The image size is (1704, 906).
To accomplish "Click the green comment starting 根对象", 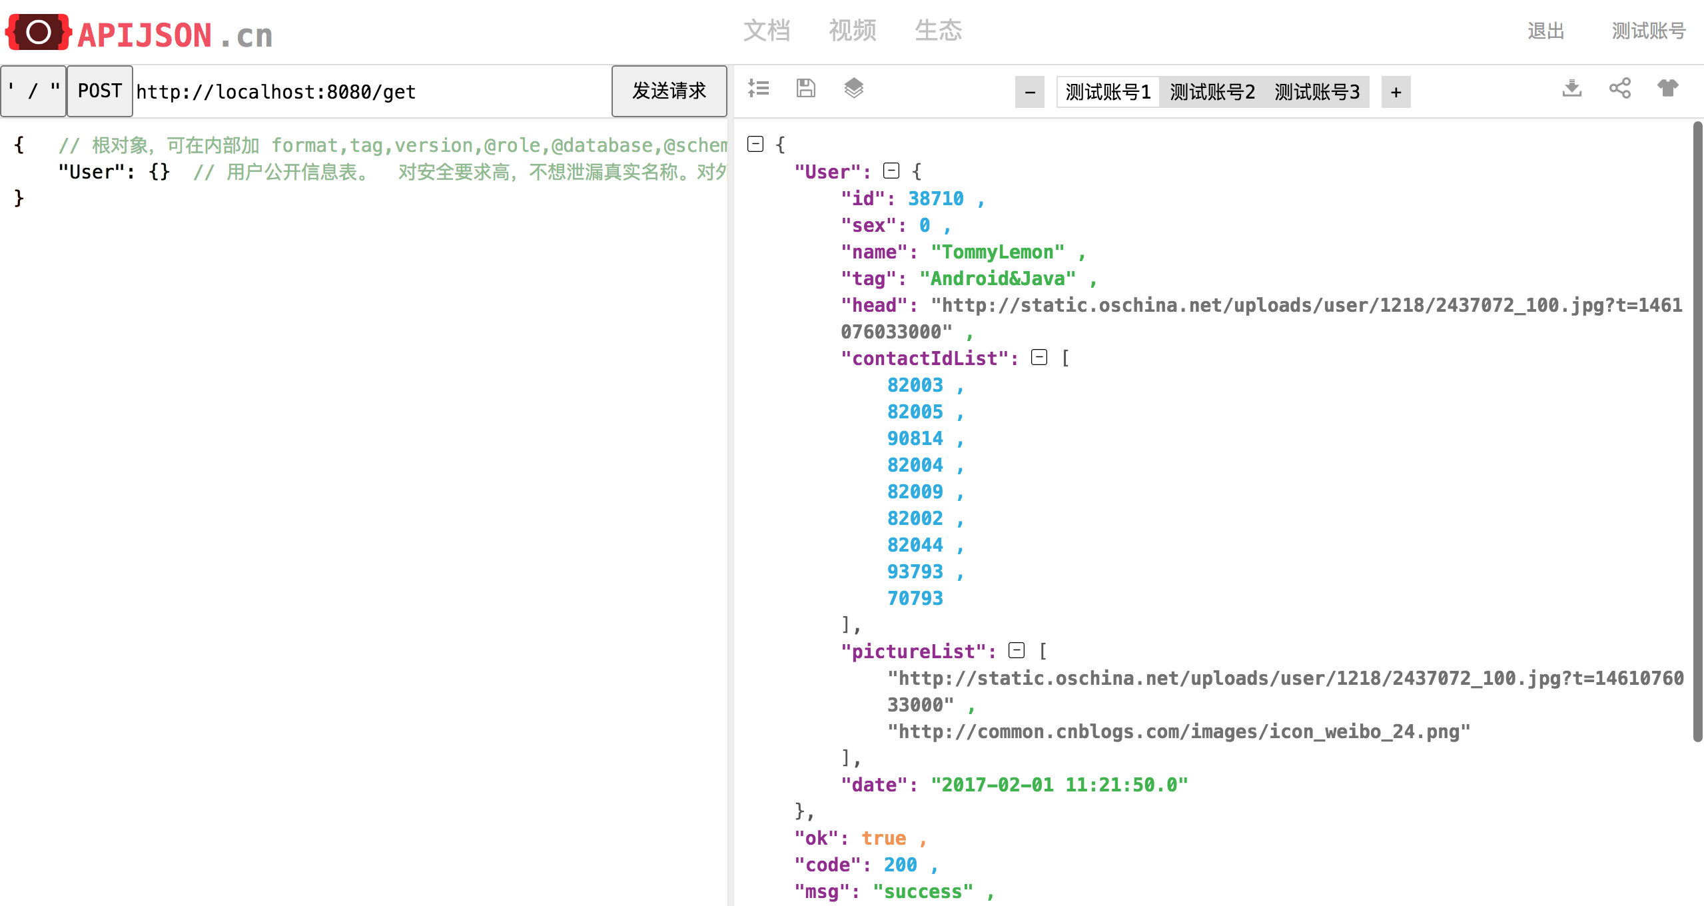I will click(x=392, y=145).
